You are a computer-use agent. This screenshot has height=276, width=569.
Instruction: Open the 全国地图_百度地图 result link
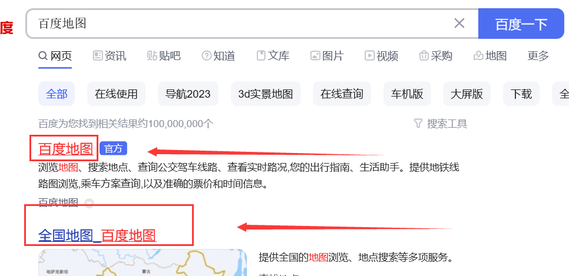[x=97, y=235]
